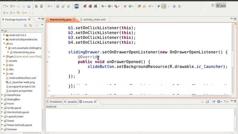Open the Debug configurations dropdown arrow
Image resolution: width=238 pixels, height=134 pixels.
(x=105, y=6)
